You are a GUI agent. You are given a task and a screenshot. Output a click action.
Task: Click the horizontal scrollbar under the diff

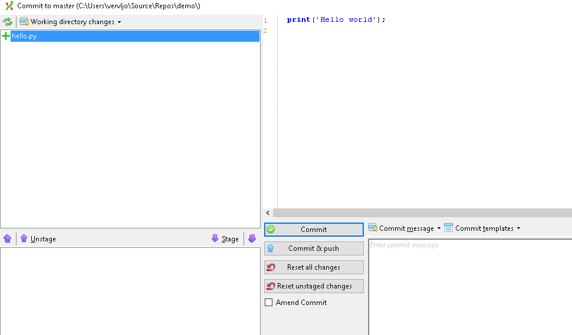pyautogui.click(x=422, y=213)
